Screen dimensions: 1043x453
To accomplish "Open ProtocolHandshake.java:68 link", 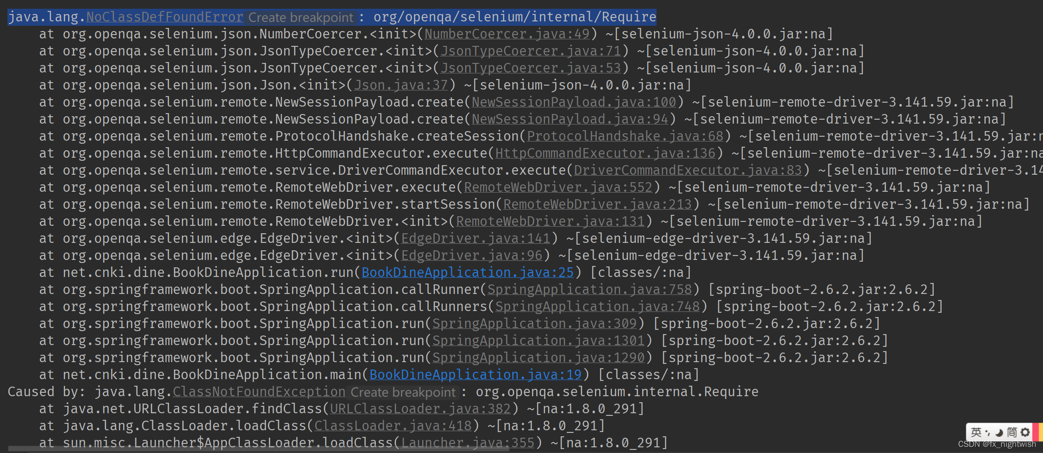I will pos(625,136).
